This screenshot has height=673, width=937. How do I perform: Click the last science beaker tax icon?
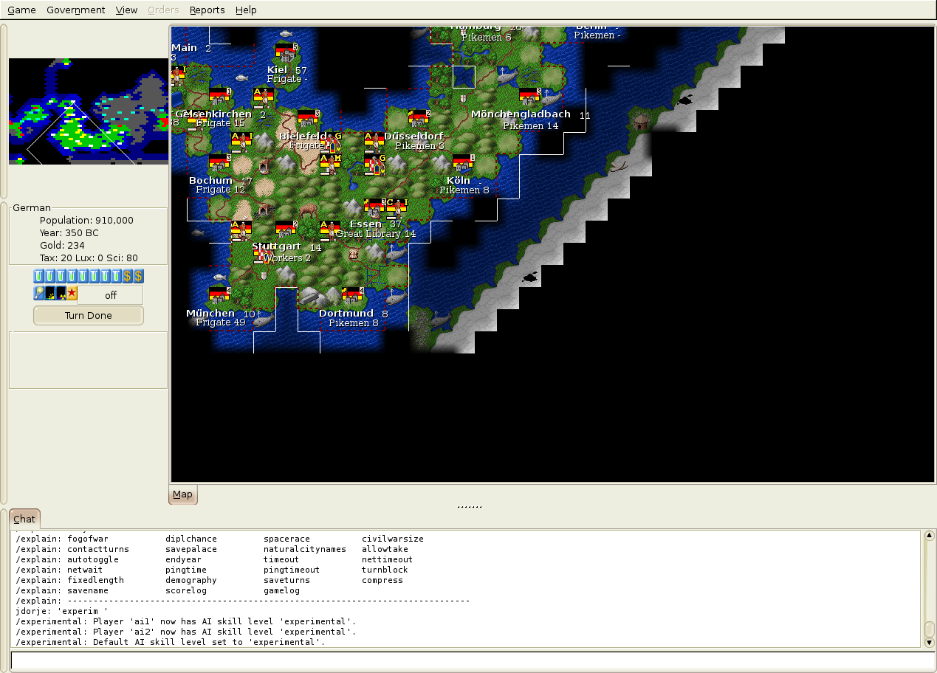(x=116, y=276)
